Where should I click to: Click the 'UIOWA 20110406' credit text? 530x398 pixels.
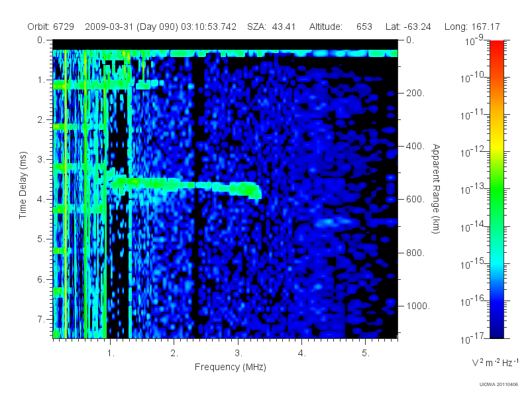499,385
